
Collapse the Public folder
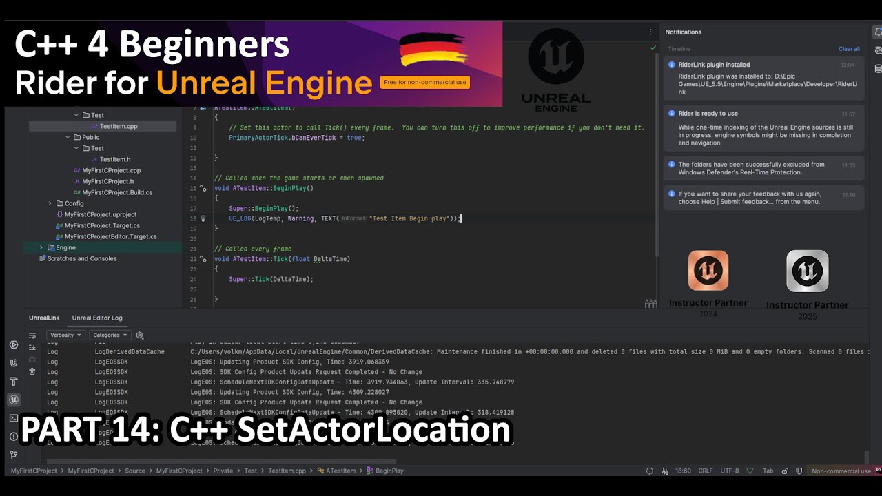coord(68,137)
